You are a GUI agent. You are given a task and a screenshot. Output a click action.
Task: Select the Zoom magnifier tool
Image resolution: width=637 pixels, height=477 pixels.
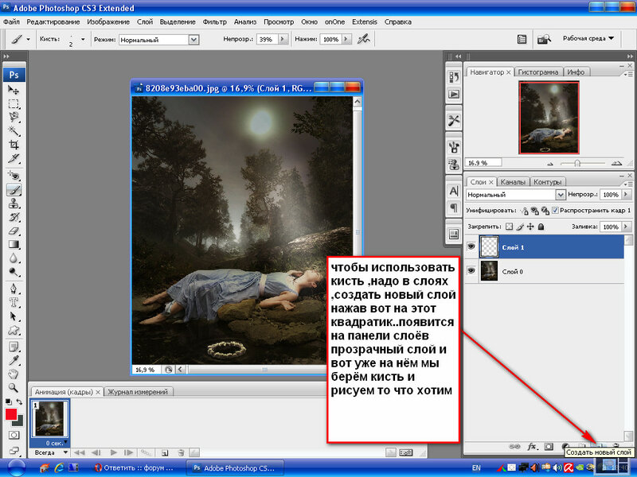coord(14,387)
